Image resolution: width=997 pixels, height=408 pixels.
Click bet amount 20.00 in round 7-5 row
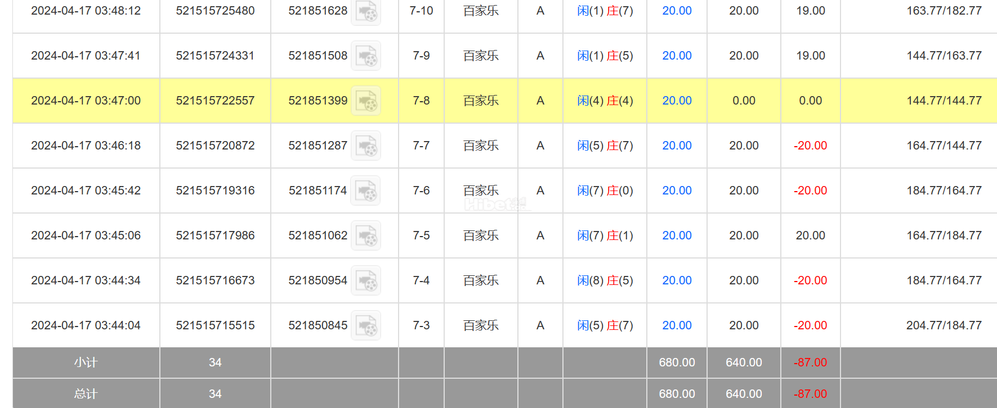click(677, 235)
